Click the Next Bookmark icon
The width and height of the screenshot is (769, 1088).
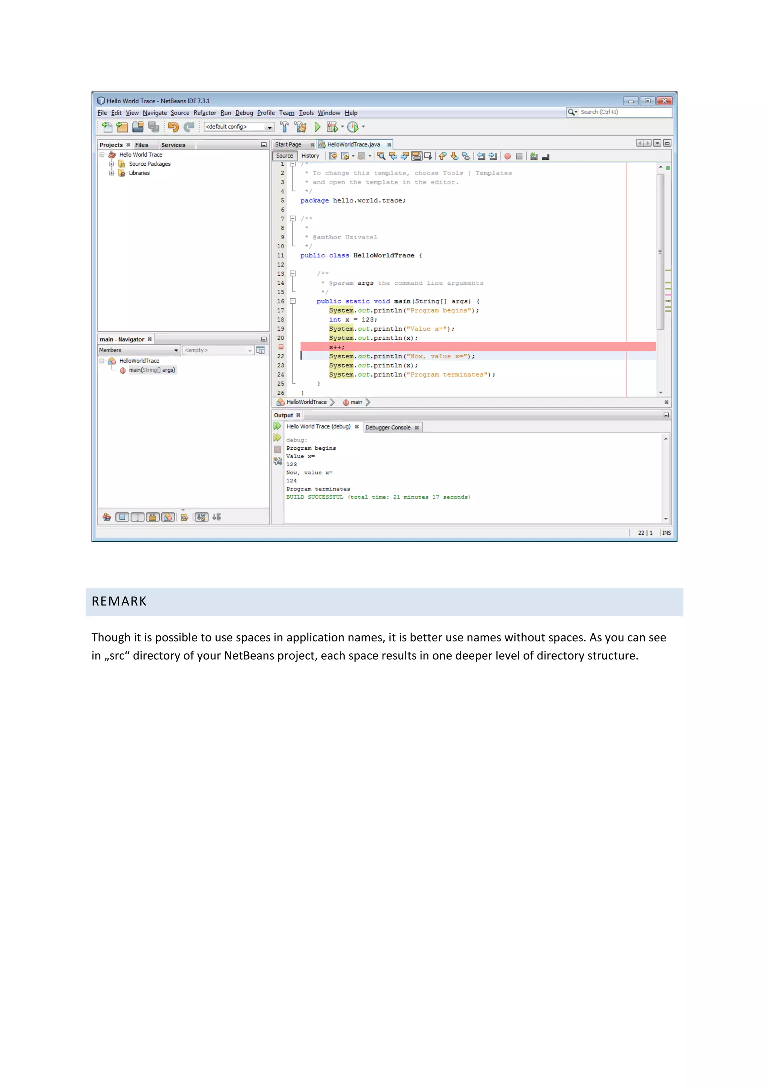tap(455, 156)
